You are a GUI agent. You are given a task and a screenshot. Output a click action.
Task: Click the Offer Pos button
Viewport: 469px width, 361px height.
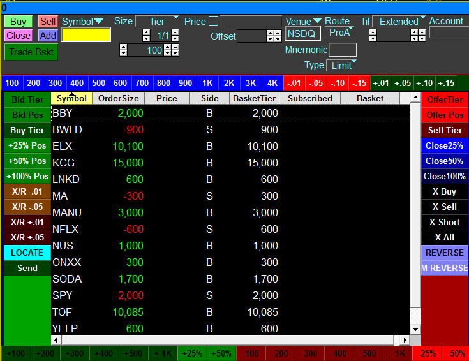445,115
